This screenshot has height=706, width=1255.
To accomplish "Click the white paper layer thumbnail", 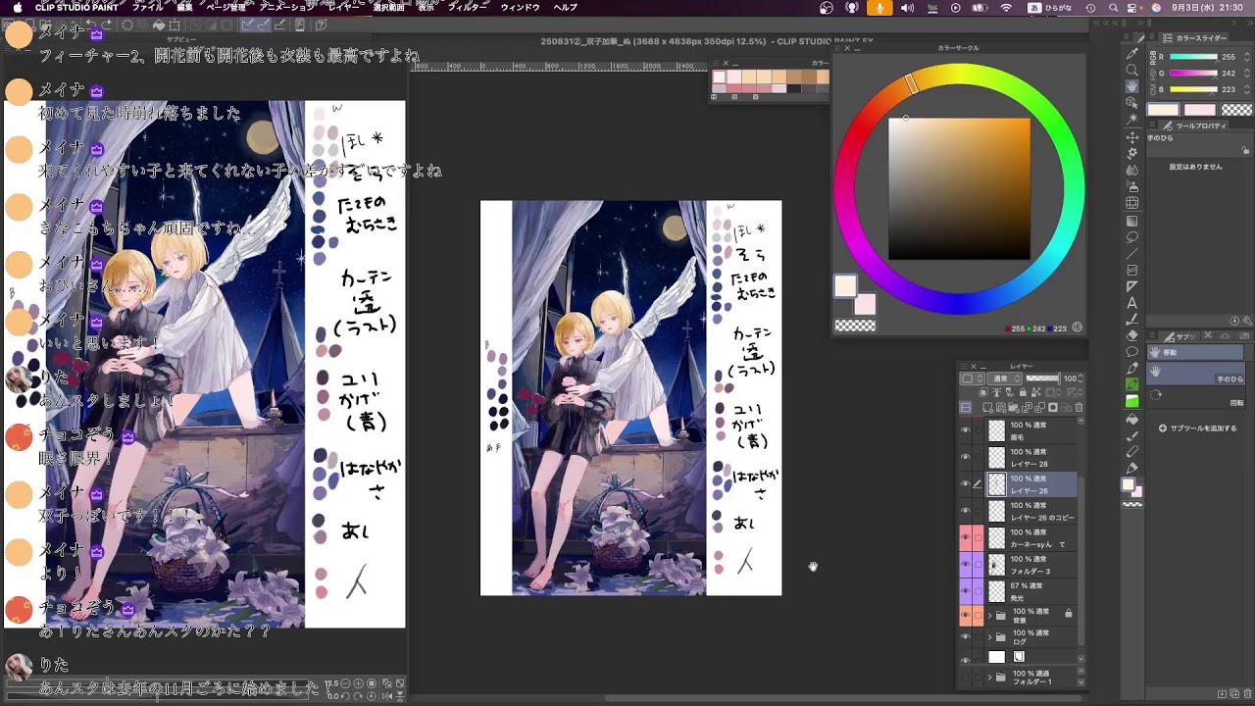I will [x=997, y=657].
